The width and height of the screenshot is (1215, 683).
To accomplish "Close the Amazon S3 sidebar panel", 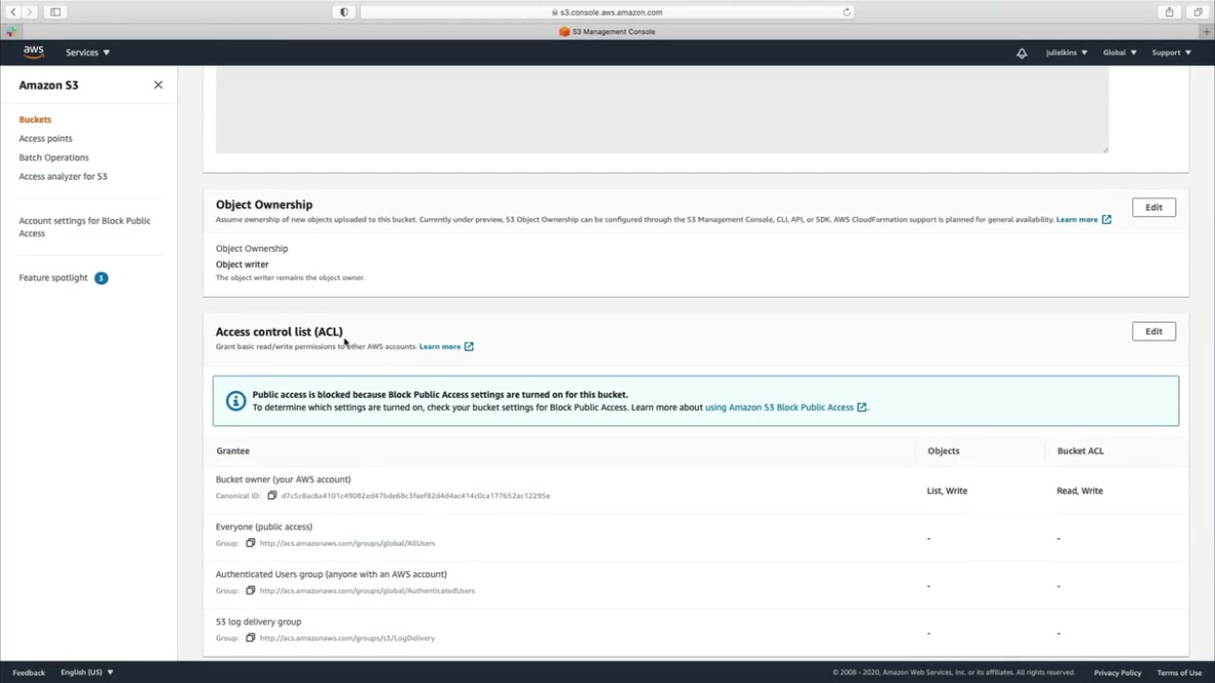I will 158,85.
